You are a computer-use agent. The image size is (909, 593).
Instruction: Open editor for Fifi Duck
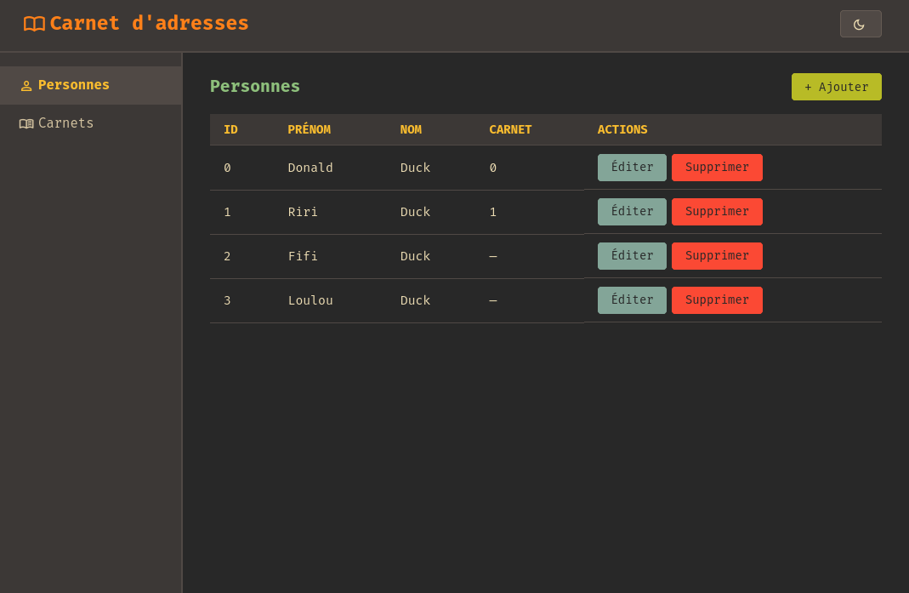click(x=632, y=256)
